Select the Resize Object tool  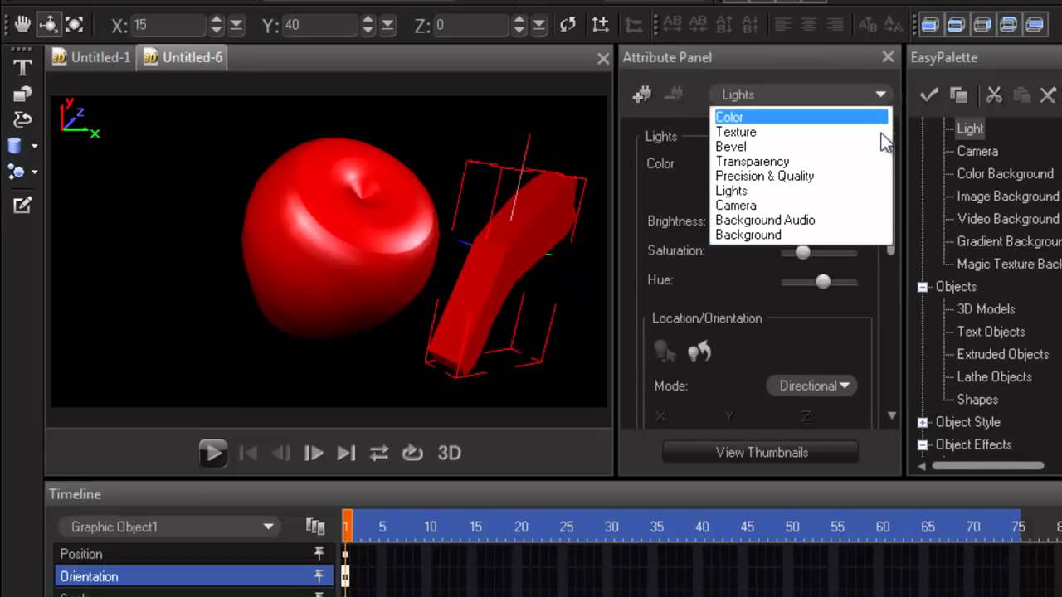[x=74, y=25]
